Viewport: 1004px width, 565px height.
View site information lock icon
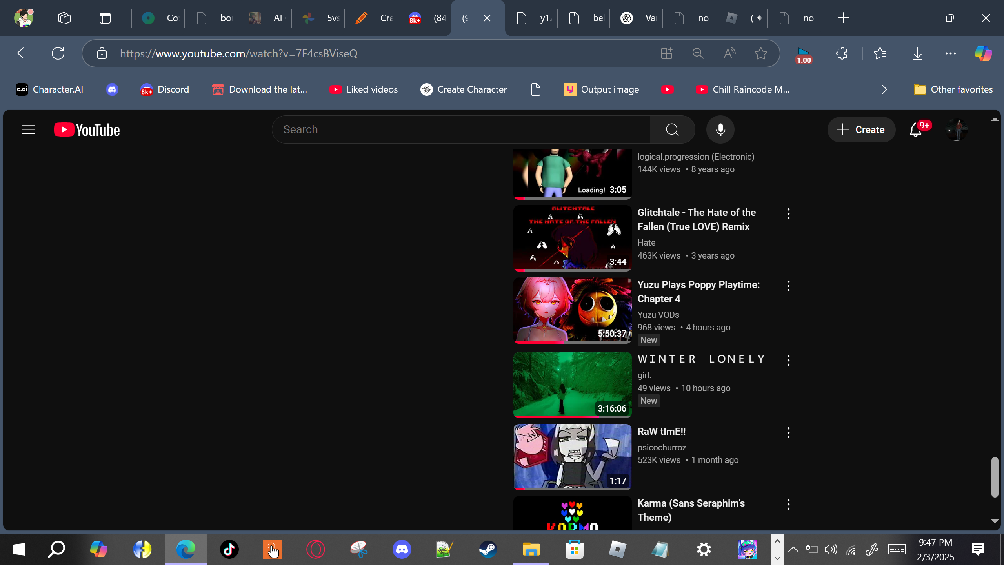tap(102, 53)
